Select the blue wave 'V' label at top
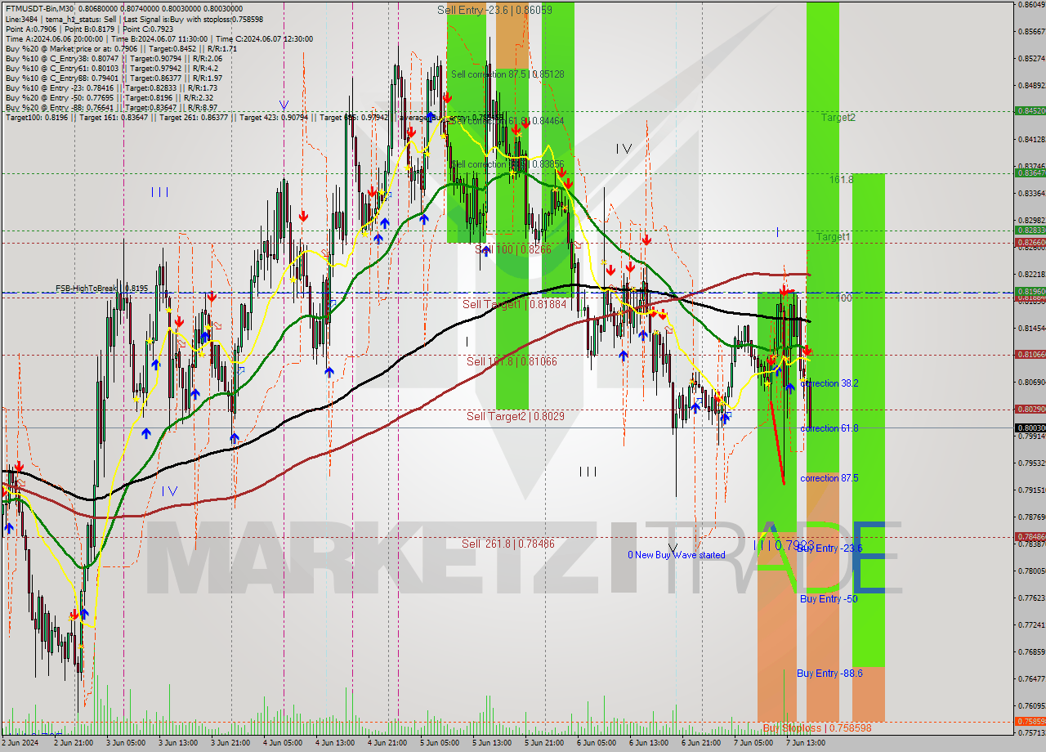This screenshot has height=752, width=1046. 284,105
